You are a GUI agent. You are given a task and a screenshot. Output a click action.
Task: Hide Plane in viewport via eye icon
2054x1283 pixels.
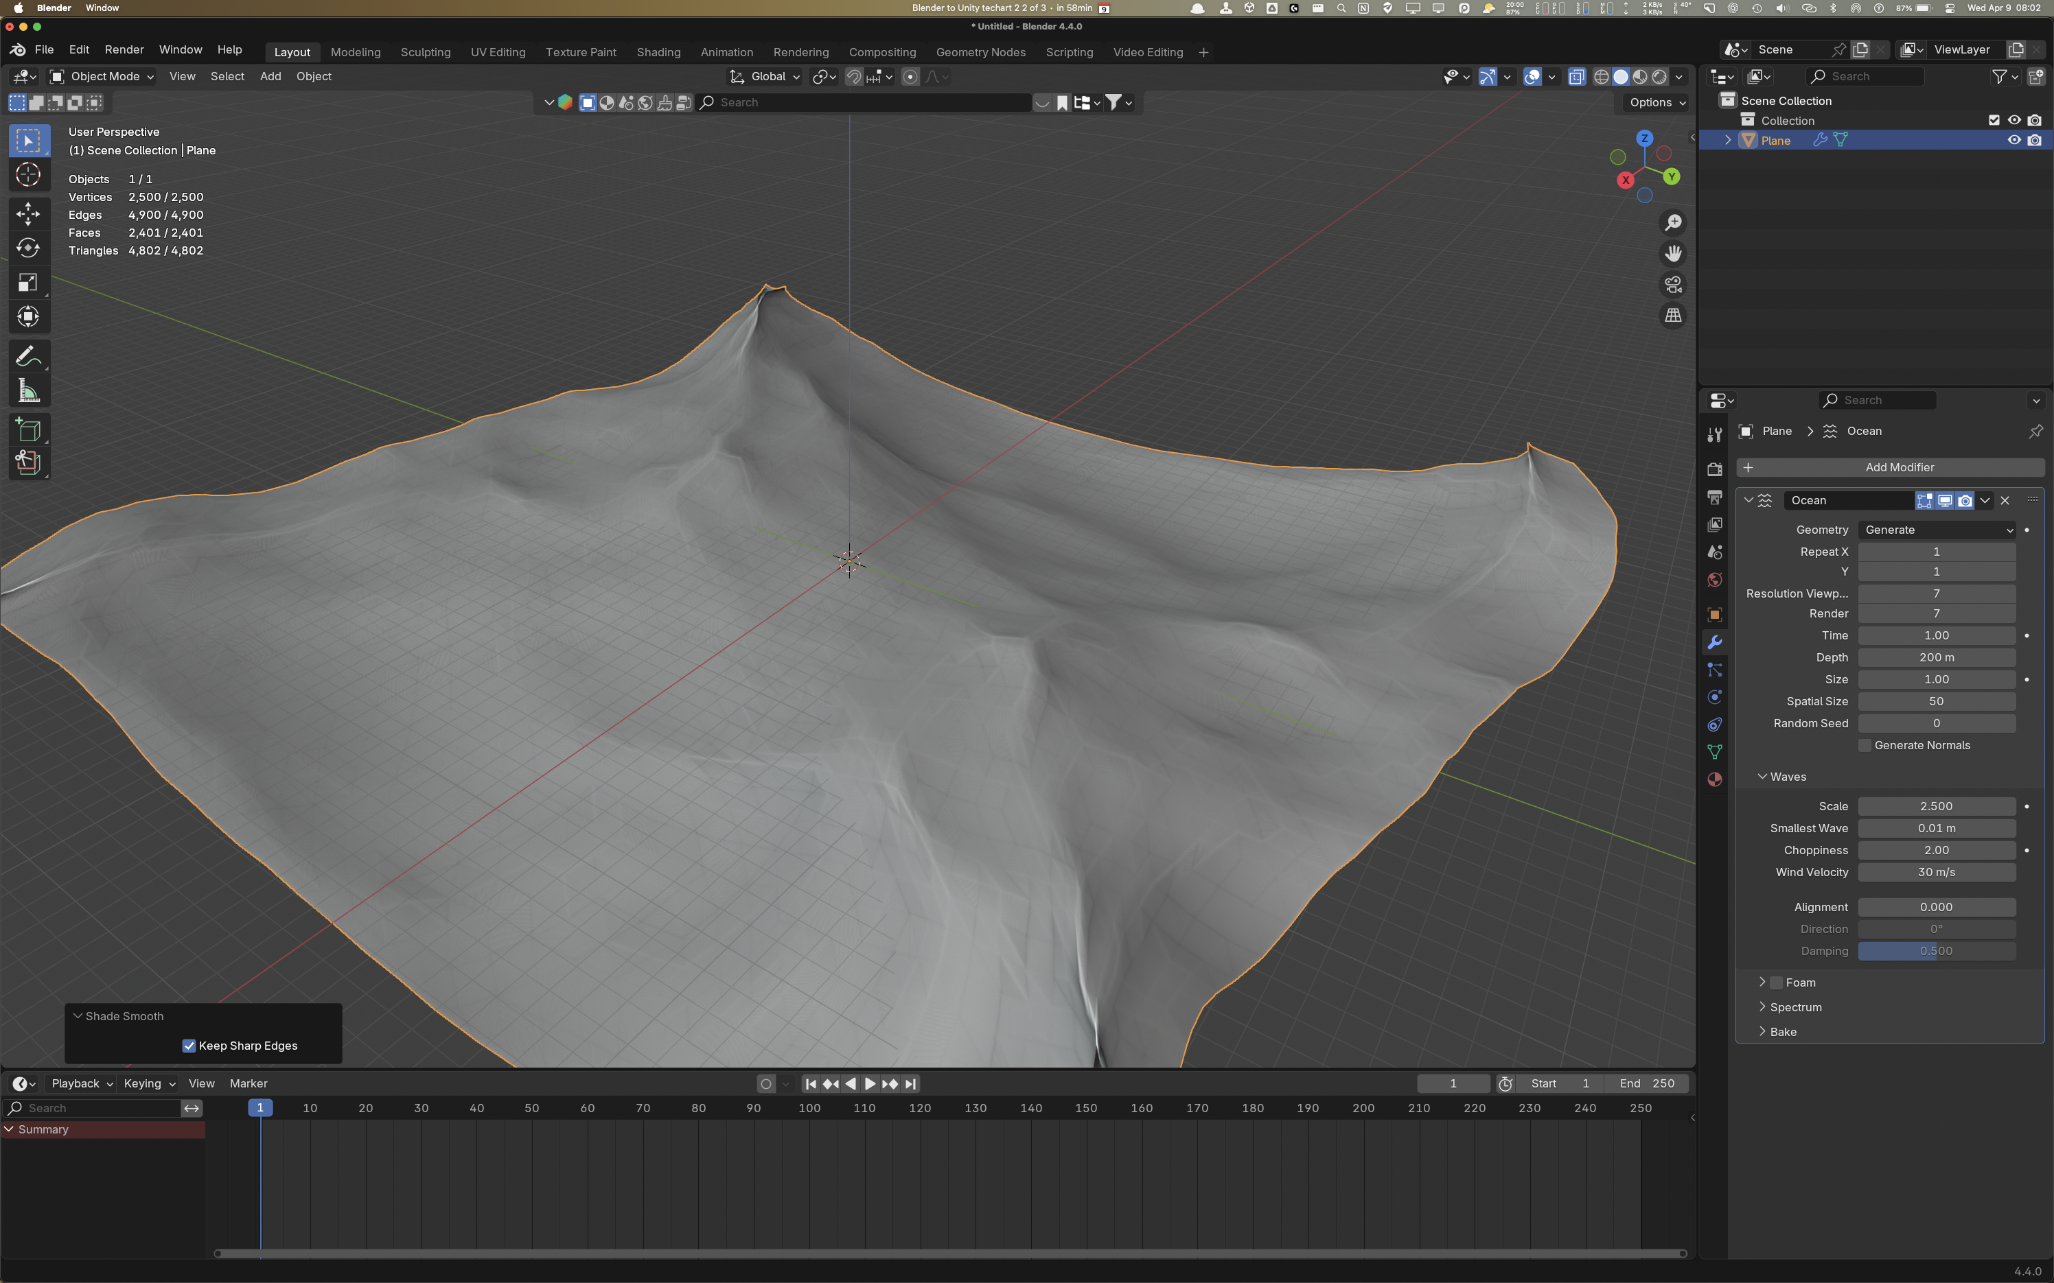[2013, 140]
